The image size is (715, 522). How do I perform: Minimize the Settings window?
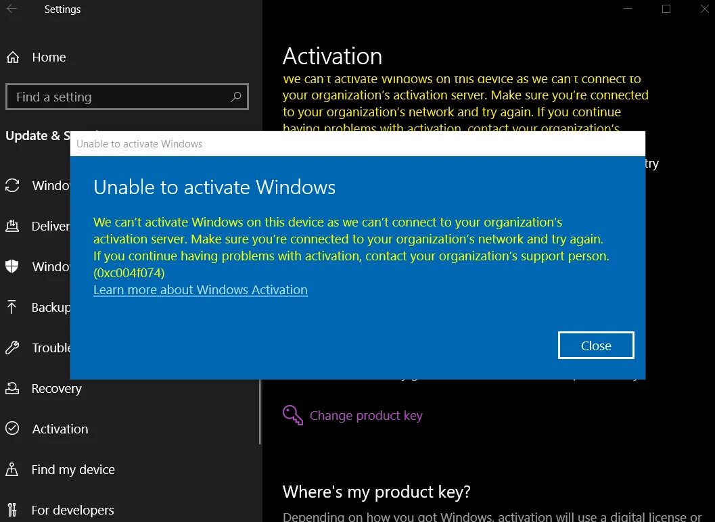click(x=628, y=9)
